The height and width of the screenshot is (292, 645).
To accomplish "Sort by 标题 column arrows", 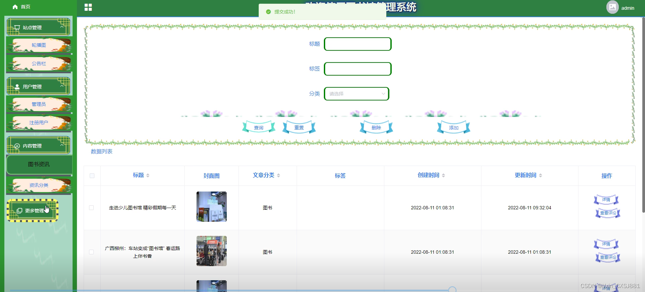I will [x=148, y=175].
